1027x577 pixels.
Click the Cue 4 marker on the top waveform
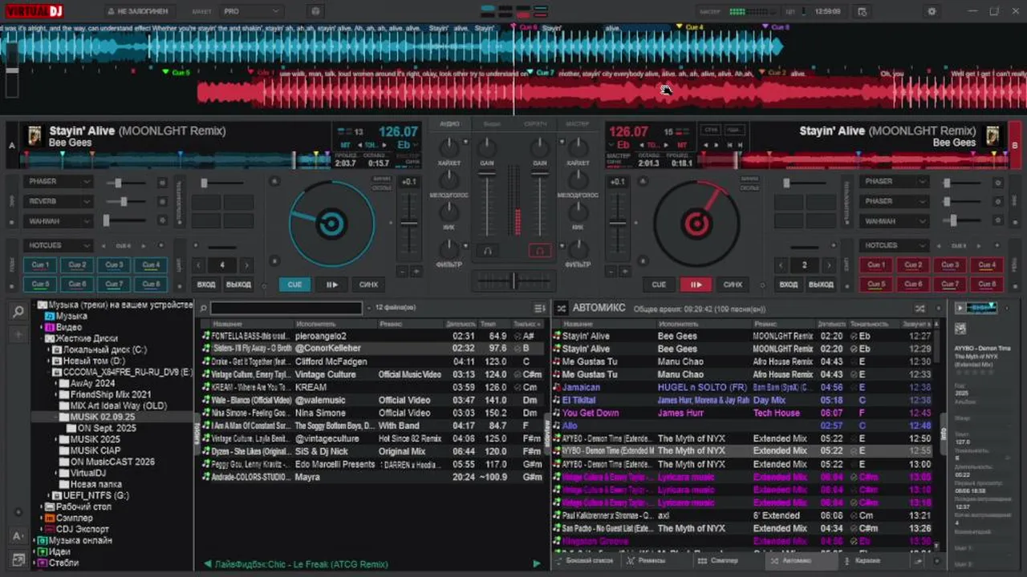pos(690,27)
